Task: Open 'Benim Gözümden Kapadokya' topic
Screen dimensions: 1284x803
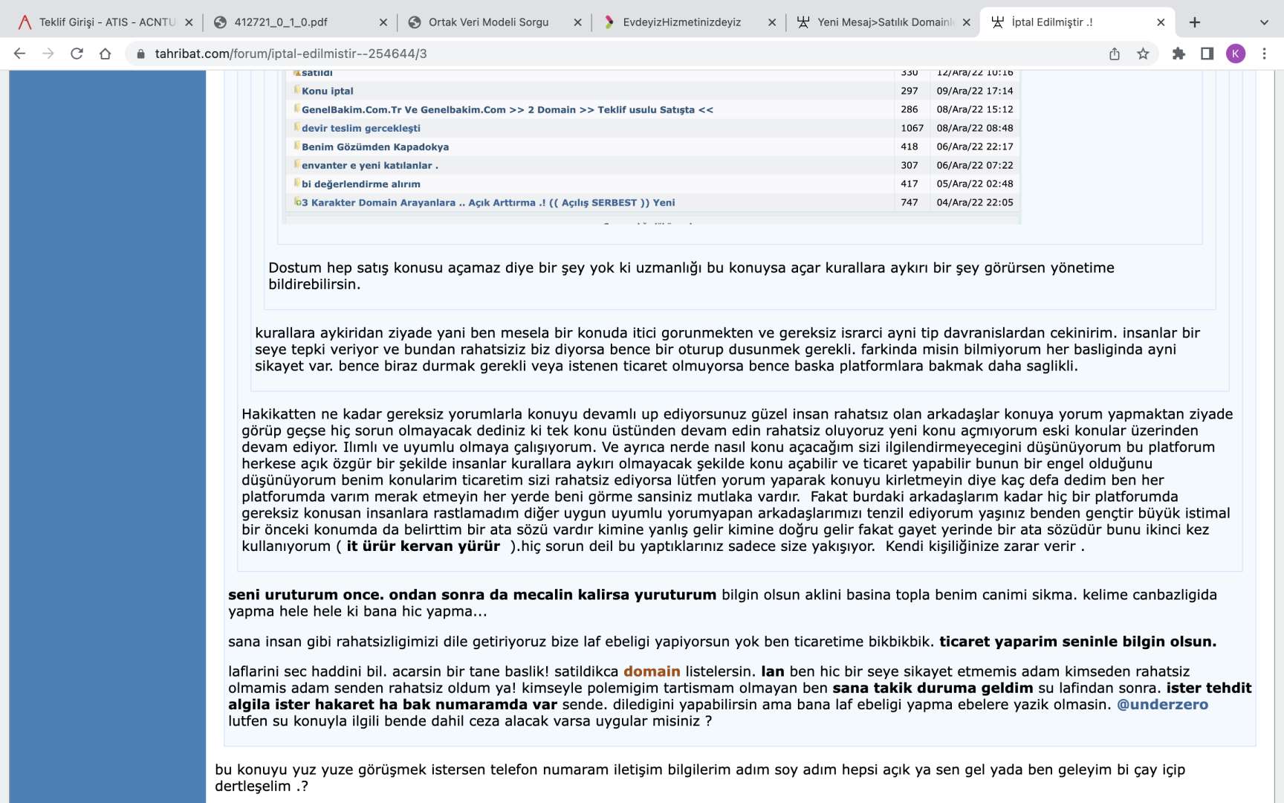Action: coord(375,146)
